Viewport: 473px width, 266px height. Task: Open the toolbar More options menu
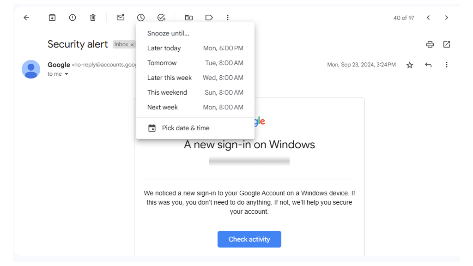click(x=228, y=18)
